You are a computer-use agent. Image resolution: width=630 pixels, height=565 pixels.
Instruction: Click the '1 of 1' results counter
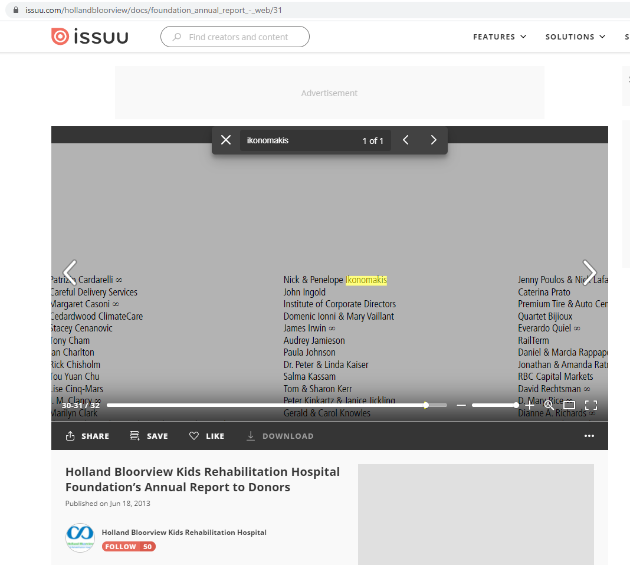[x=373, y=141]
